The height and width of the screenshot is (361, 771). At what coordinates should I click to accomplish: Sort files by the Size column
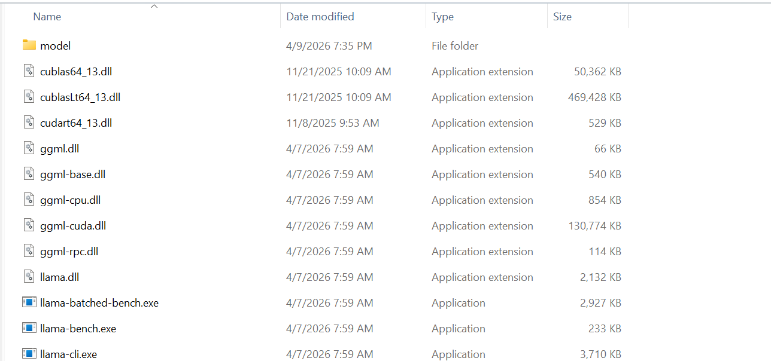pyautogui.click(x=562, y=16)
